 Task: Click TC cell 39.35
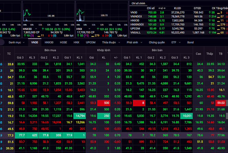tap(10, 148)
